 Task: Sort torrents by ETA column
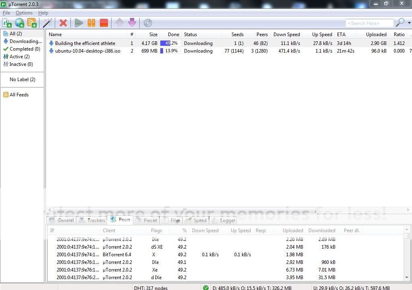pos(345,34)
